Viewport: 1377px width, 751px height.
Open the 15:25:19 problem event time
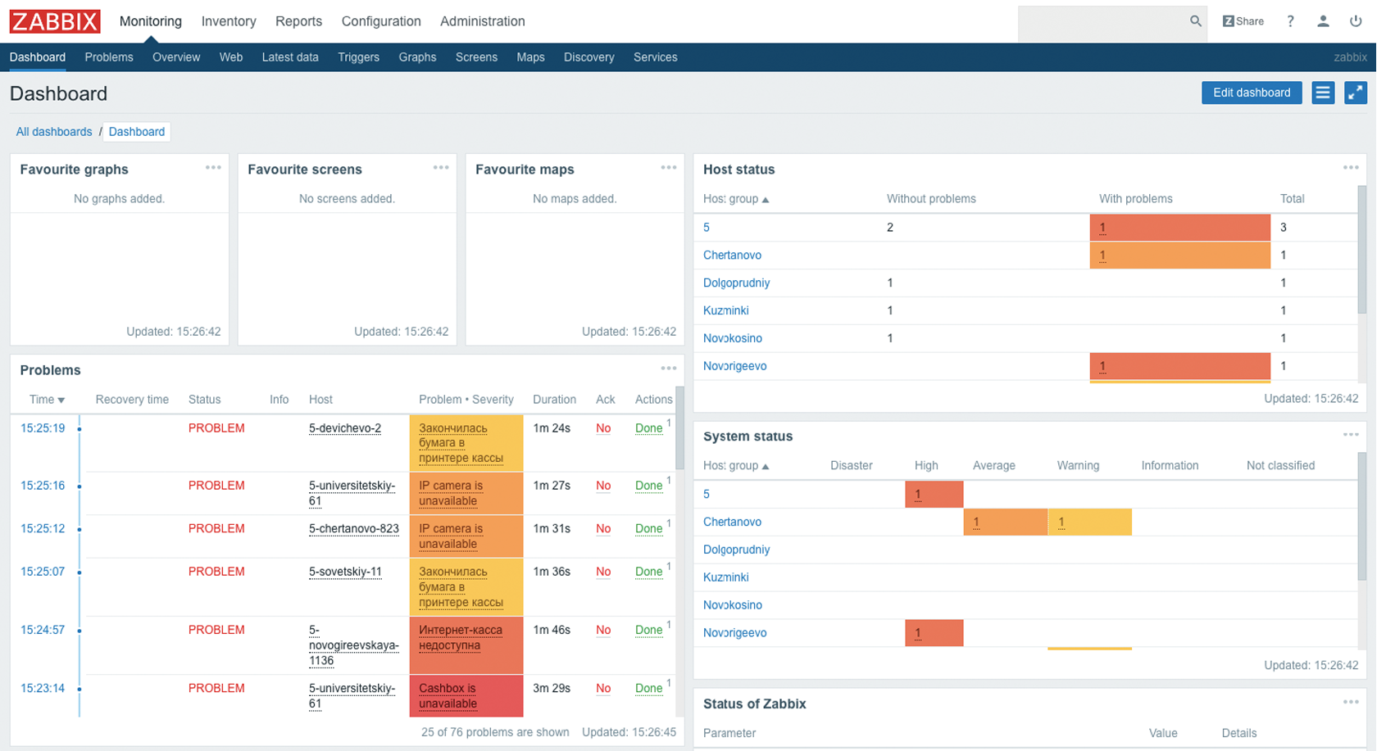point(43,428)
